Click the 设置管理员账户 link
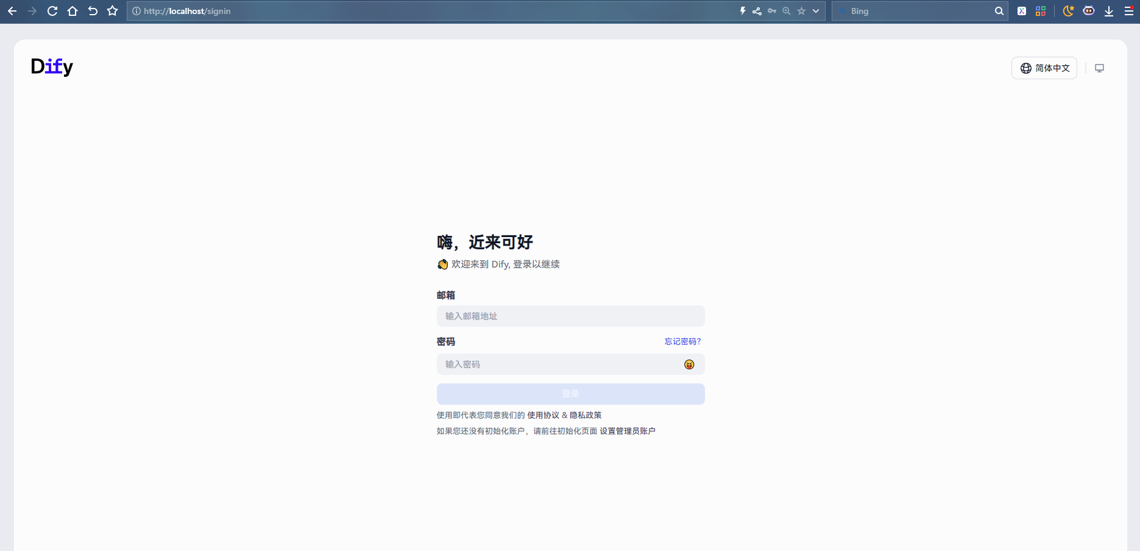1140x551 pixels. click(x=628, y=431)
